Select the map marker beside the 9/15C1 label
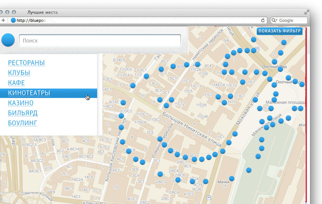 [x=123, y=102]
